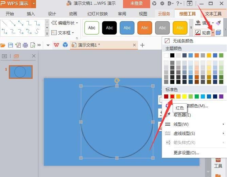Click the skin icon in the title bar
The width and height of the screenshot is (227, 177).
pyautogui.click(x=154, y=3)
